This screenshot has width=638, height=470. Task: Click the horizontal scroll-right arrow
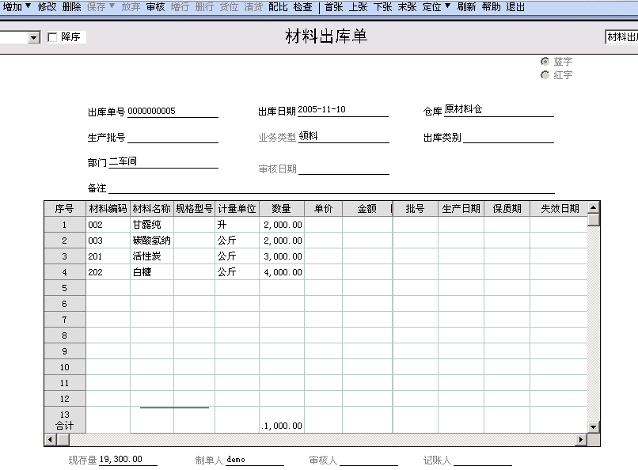(x=581, y=439)
